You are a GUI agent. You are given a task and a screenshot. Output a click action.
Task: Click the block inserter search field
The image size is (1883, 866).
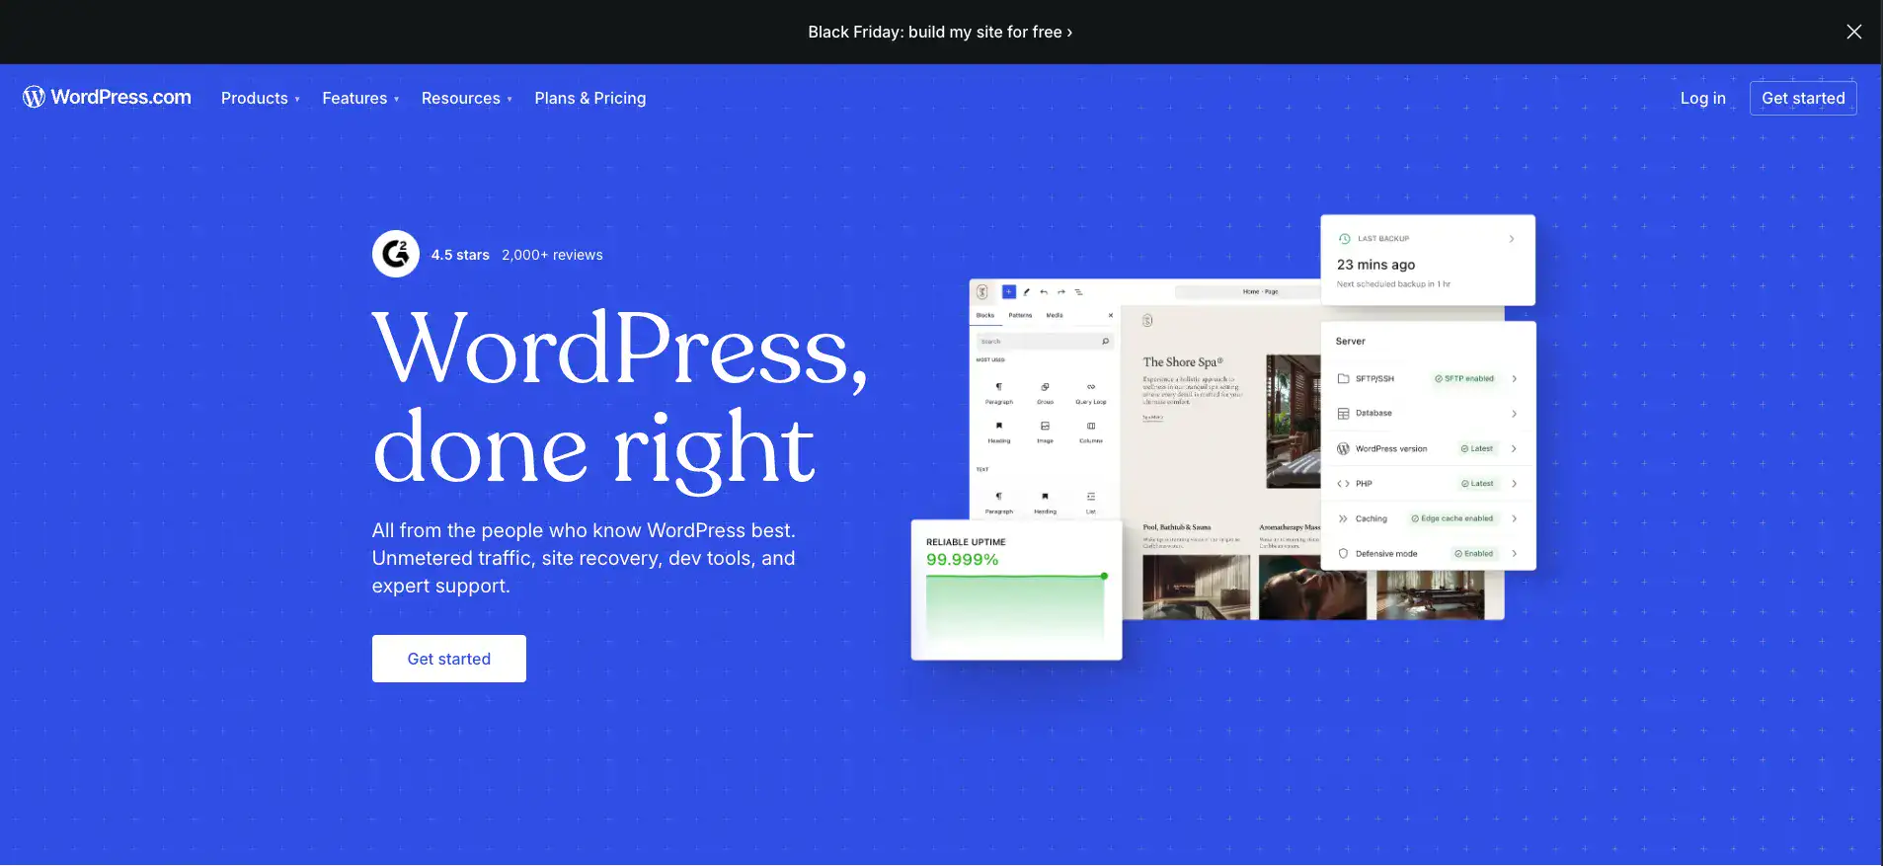1045,341
